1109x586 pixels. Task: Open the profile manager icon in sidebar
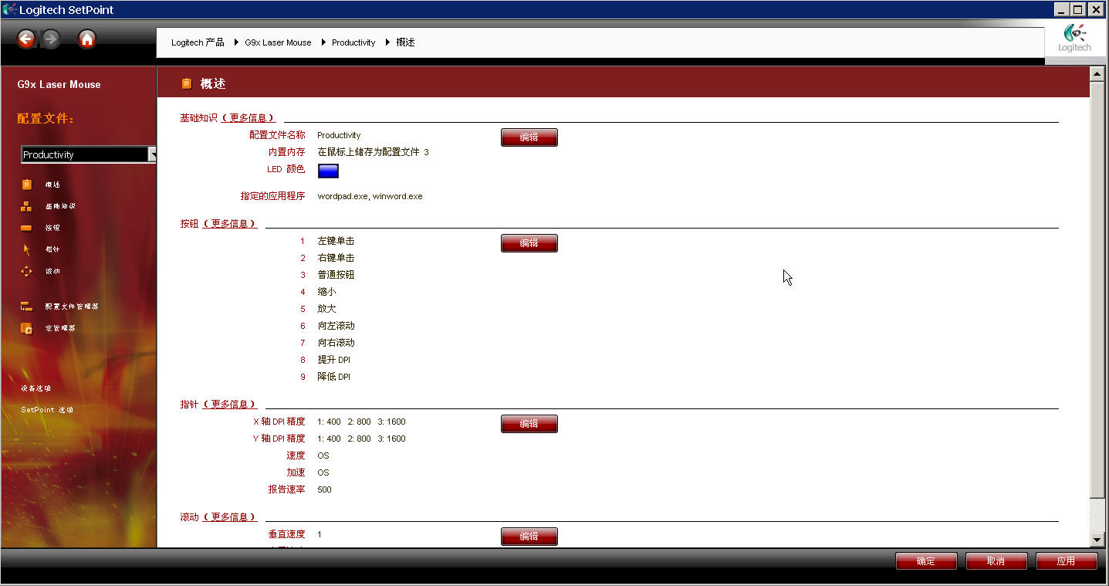[x=27, y=307]
